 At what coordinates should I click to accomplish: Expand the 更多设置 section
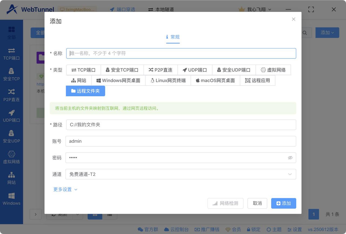[65, 189]
